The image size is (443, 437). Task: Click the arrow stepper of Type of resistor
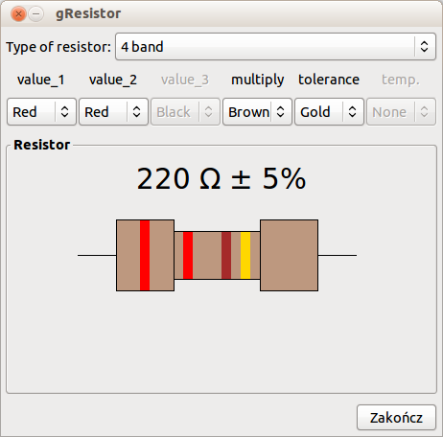[x=424, y=47]
